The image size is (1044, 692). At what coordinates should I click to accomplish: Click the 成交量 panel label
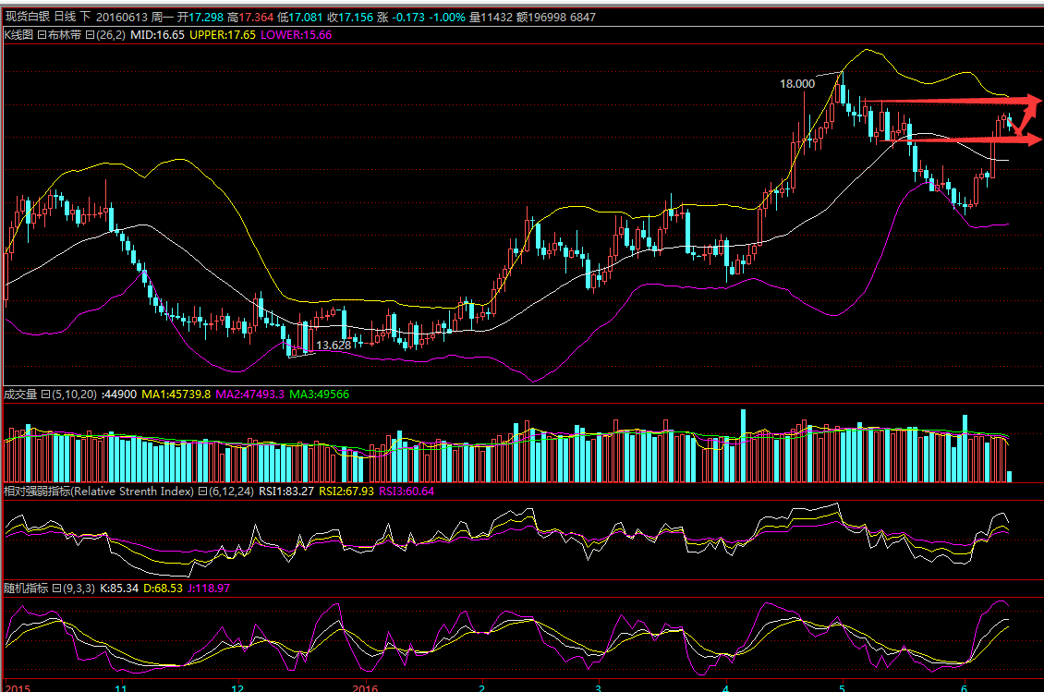(20, 395)
